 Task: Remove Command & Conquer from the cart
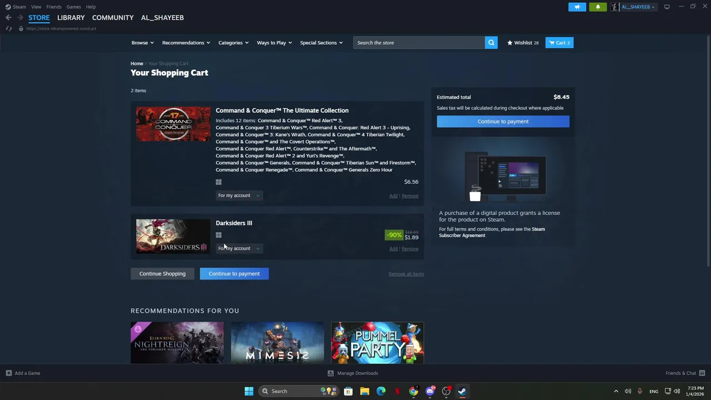coord(410,196)
